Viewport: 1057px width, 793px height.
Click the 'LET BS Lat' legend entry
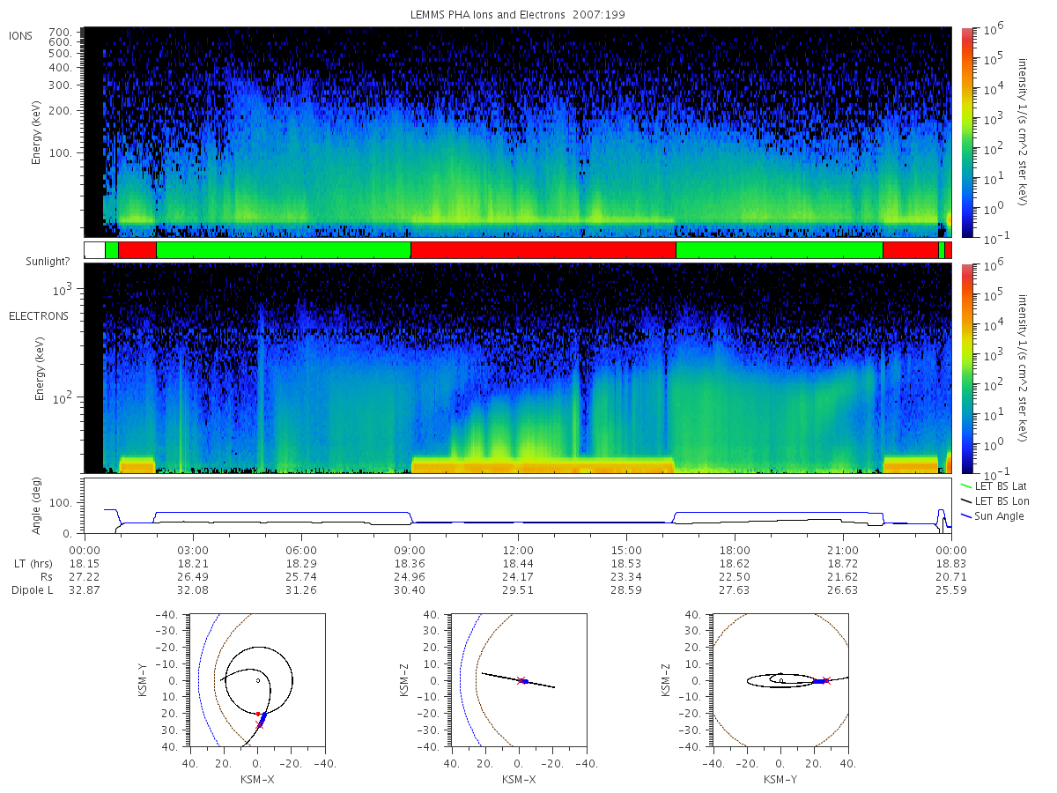pyautogui.click(x=994, y=485)
